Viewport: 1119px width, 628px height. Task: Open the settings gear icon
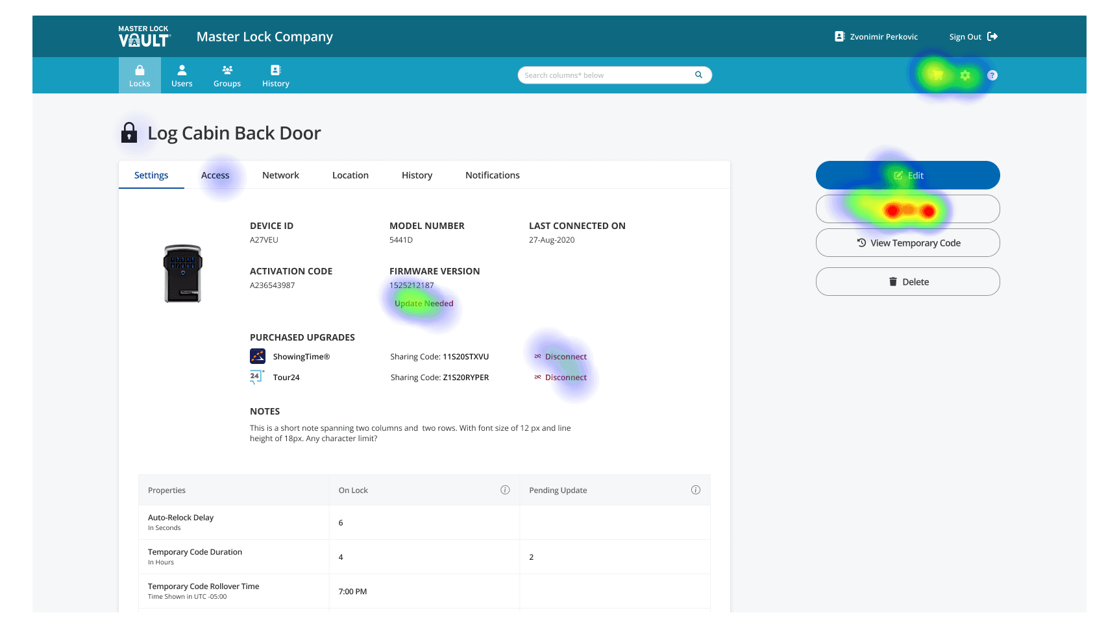pos(965,75)
